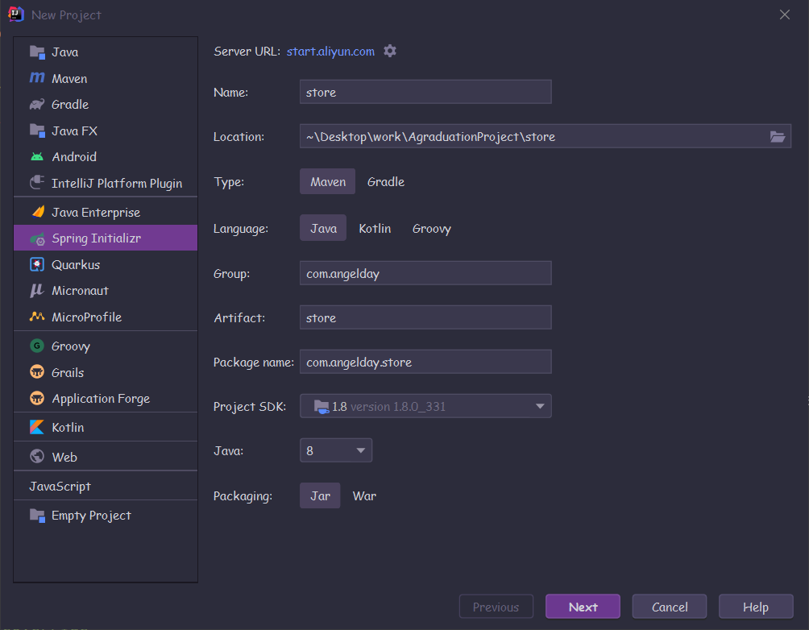Open the Java version dropdown

pyautogui.click(x=361, y=451)
